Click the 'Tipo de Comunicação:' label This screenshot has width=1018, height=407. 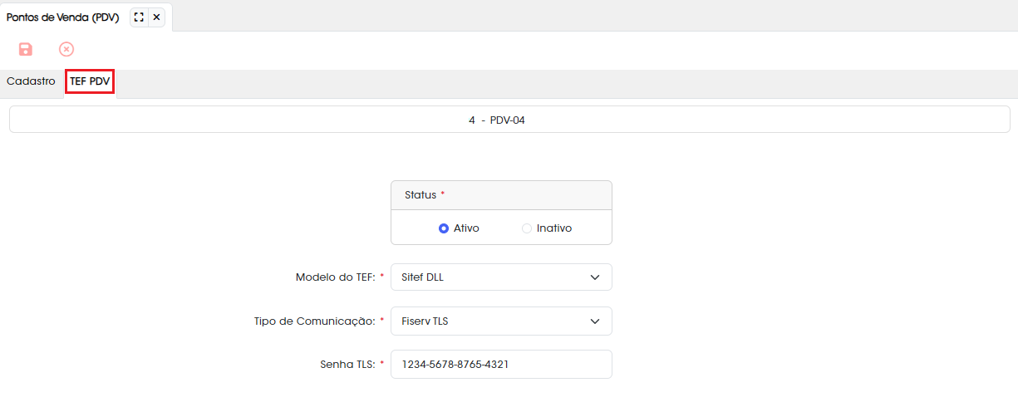coord(316,321)
